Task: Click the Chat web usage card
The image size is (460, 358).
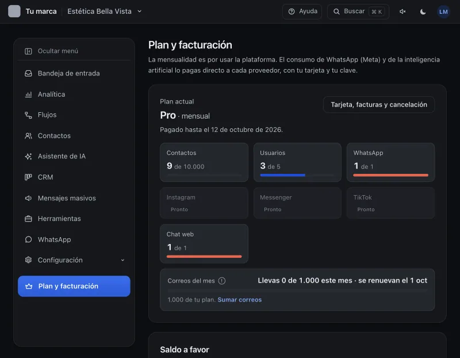Action: pyautogui.click(x=204, y=244)
